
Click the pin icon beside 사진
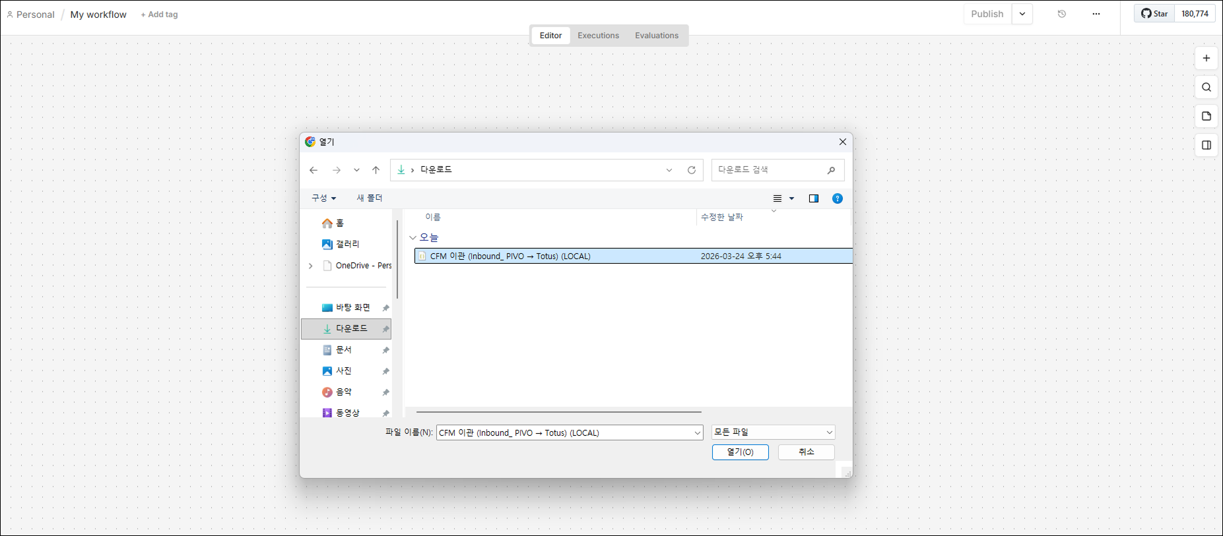pyautogui.click(x=385, y=371)
